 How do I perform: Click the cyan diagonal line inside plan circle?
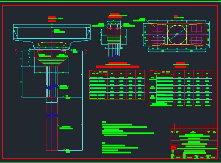tap(178, 35)
